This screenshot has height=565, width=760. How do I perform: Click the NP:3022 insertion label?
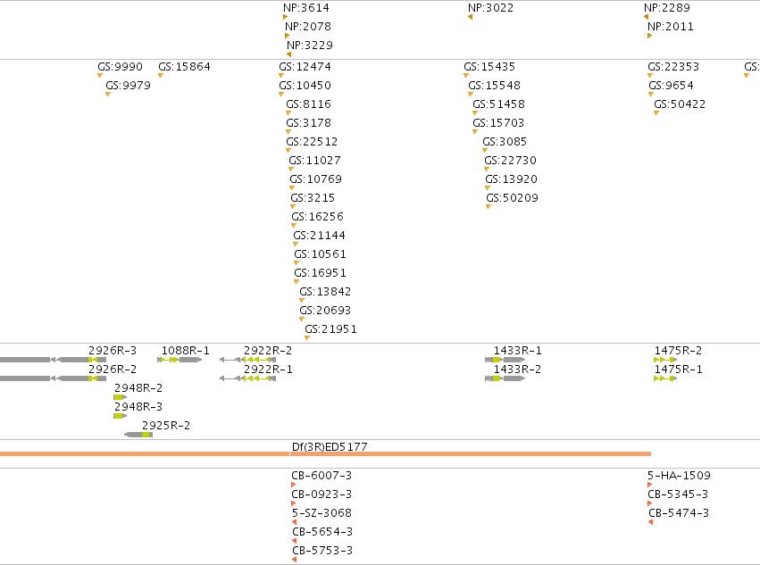click(491, 8)
